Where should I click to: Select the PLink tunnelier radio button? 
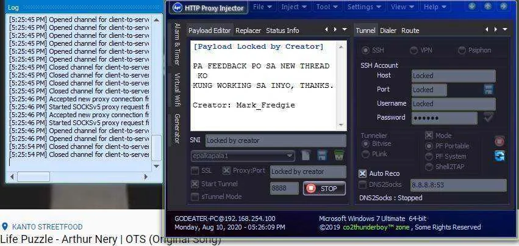coord(365,154)
